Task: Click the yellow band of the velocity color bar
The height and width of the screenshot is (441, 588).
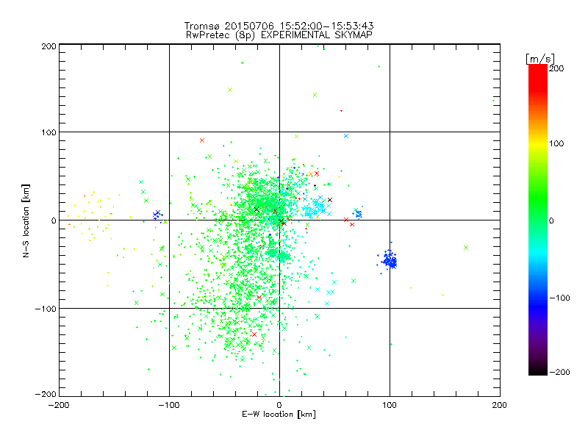Action: (538, 144)
